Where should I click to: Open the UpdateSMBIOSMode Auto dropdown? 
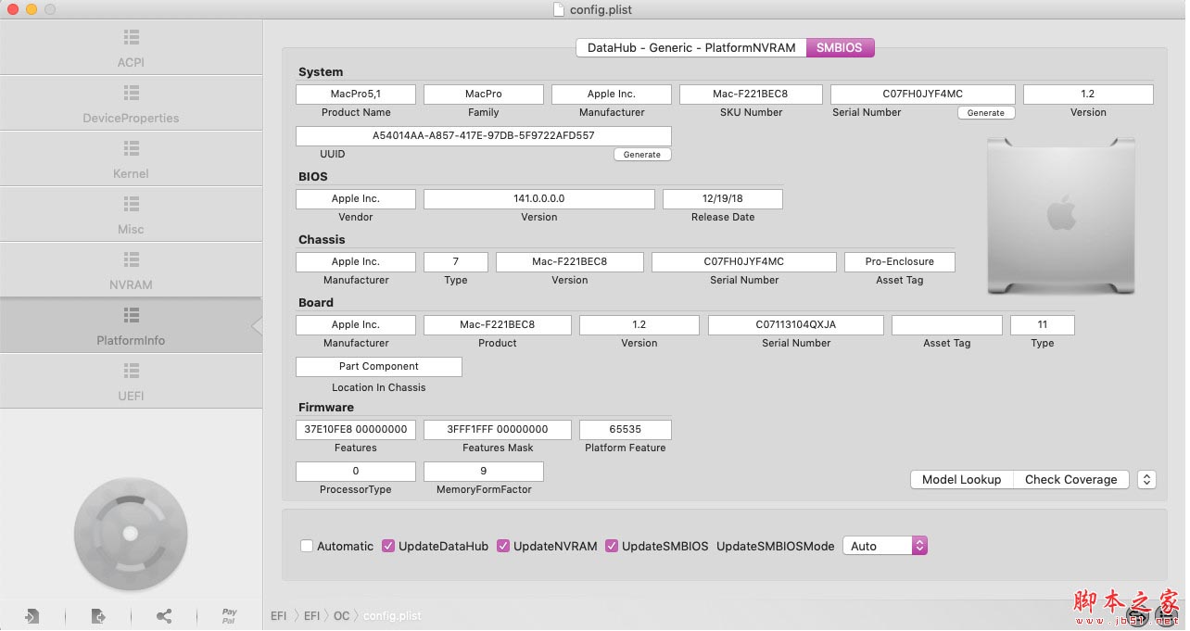point(883,546)
